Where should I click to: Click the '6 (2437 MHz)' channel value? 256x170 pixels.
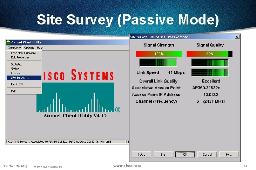point(210,101)
